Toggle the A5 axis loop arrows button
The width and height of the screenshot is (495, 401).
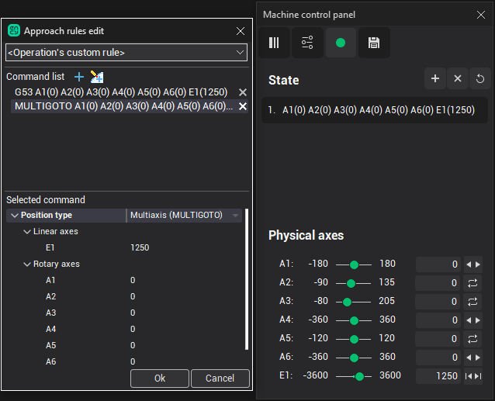(472, 339)
